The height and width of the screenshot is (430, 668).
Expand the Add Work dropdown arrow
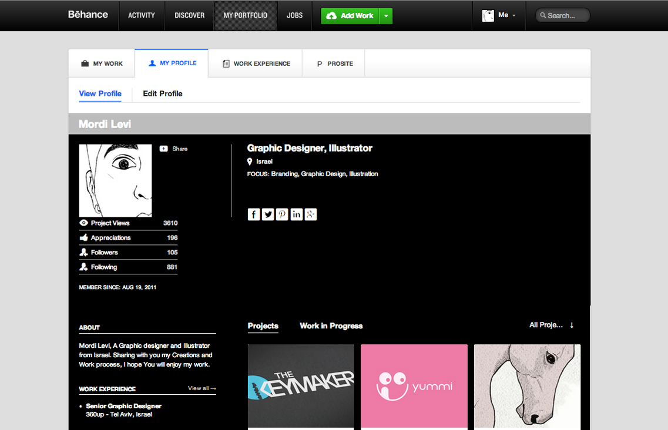[x=386, y=16]
